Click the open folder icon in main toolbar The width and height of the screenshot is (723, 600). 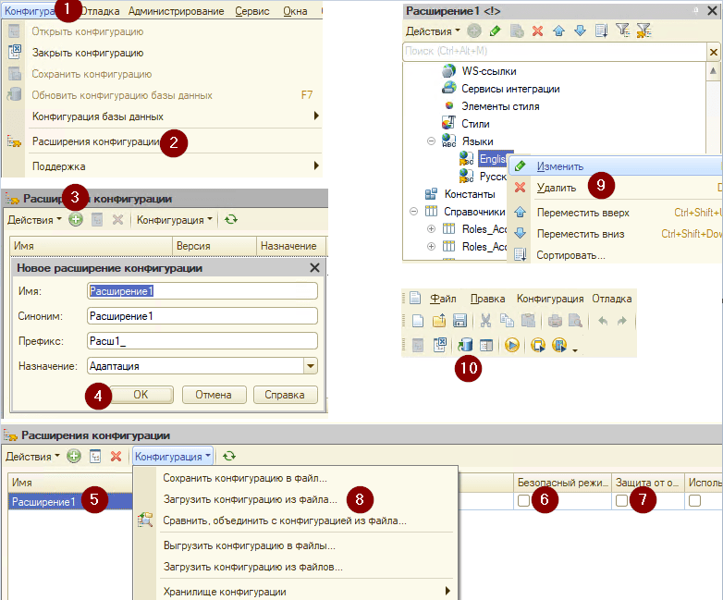point(439,321)
